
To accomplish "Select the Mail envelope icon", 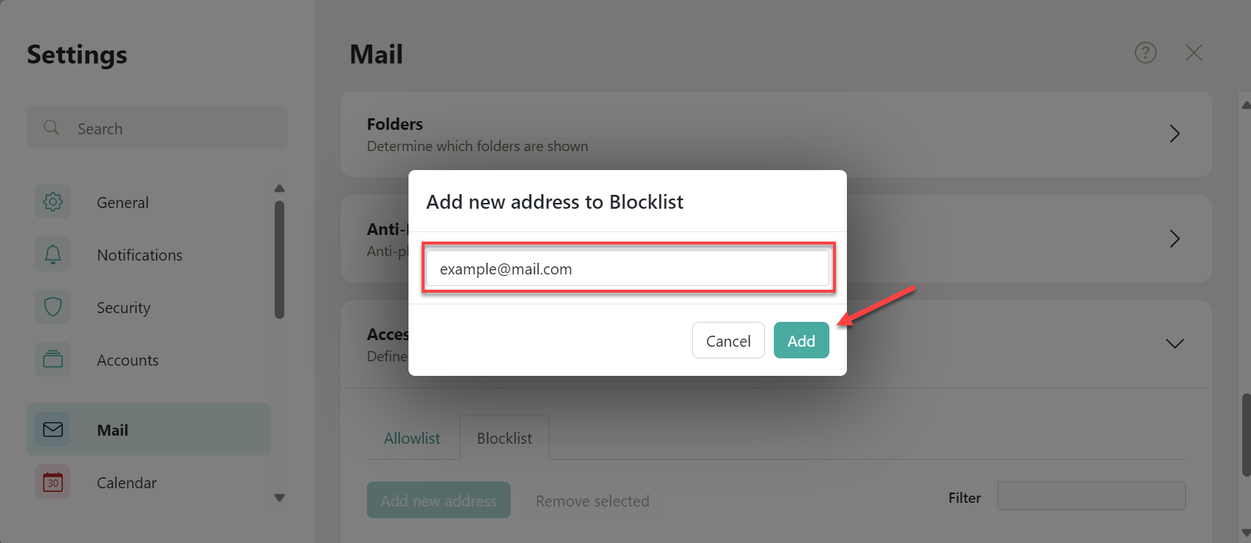I will pyautogui.click(x=52, y=429).
